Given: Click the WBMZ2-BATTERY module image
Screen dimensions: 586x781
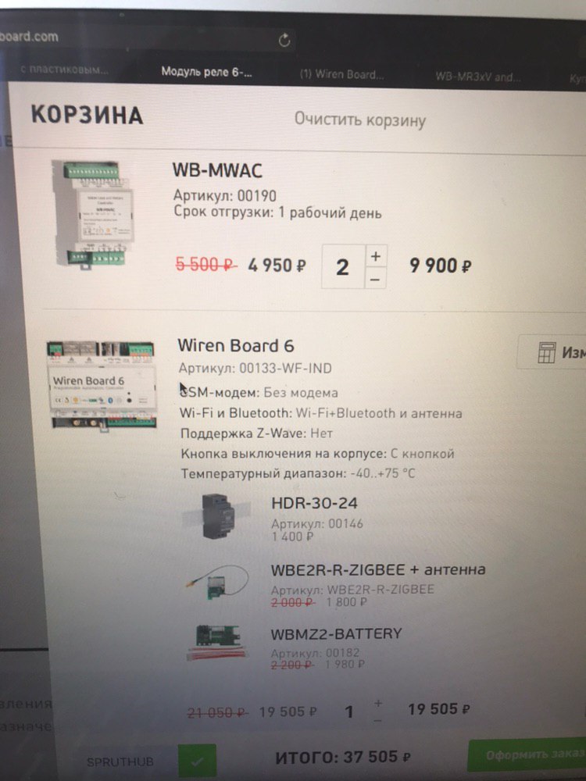Looking at the screenshot, I should (x=217, y=643).
